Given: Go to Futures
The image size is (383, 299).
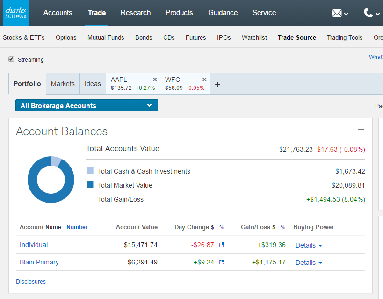Looking at the screenshot, I should point(195,37).
